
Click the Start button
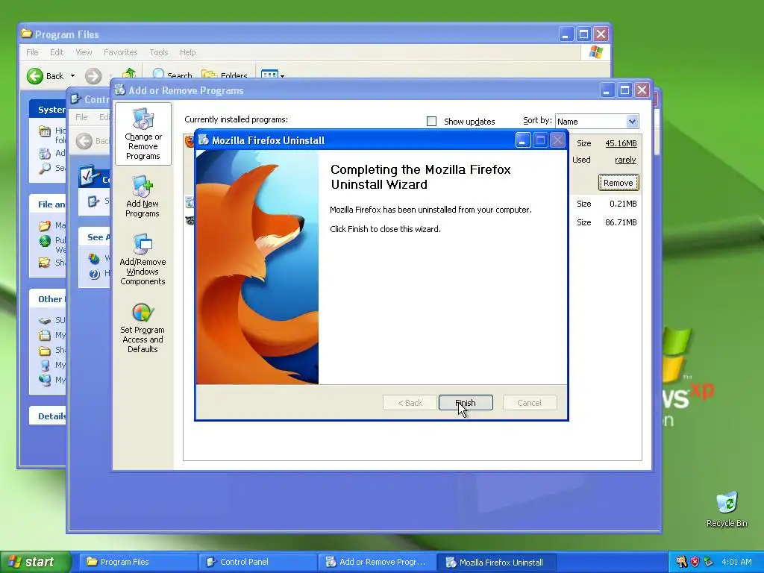(34, 562)
